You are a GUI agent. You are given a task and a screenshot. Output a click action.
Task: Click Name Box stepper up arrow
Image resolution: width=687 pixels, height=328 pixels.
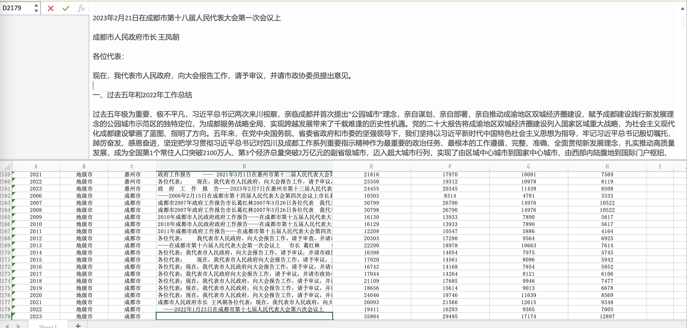tap(36, 5)
